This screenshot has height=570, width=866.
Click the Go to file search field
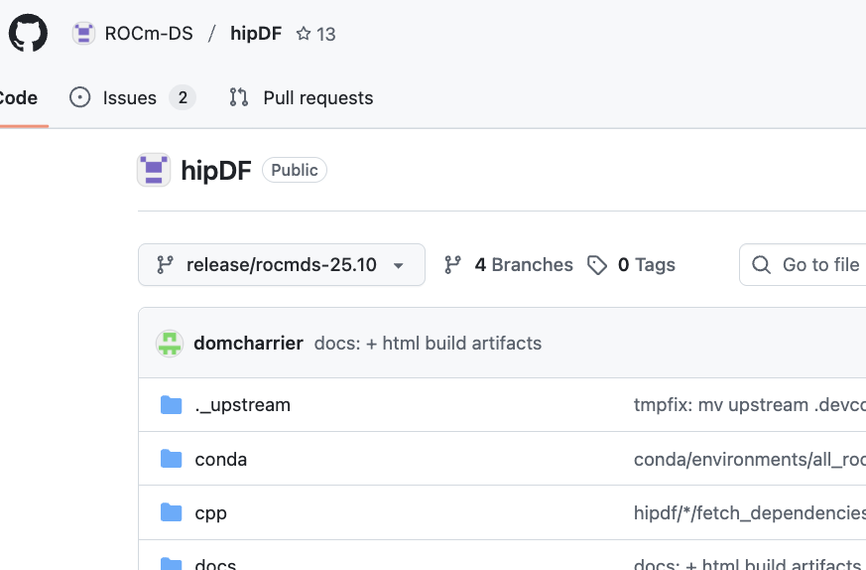coord(803,265)
